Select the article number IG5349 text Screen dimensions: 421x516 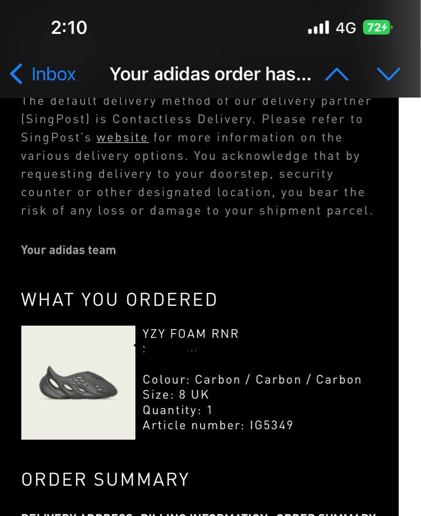click(271, 425)
